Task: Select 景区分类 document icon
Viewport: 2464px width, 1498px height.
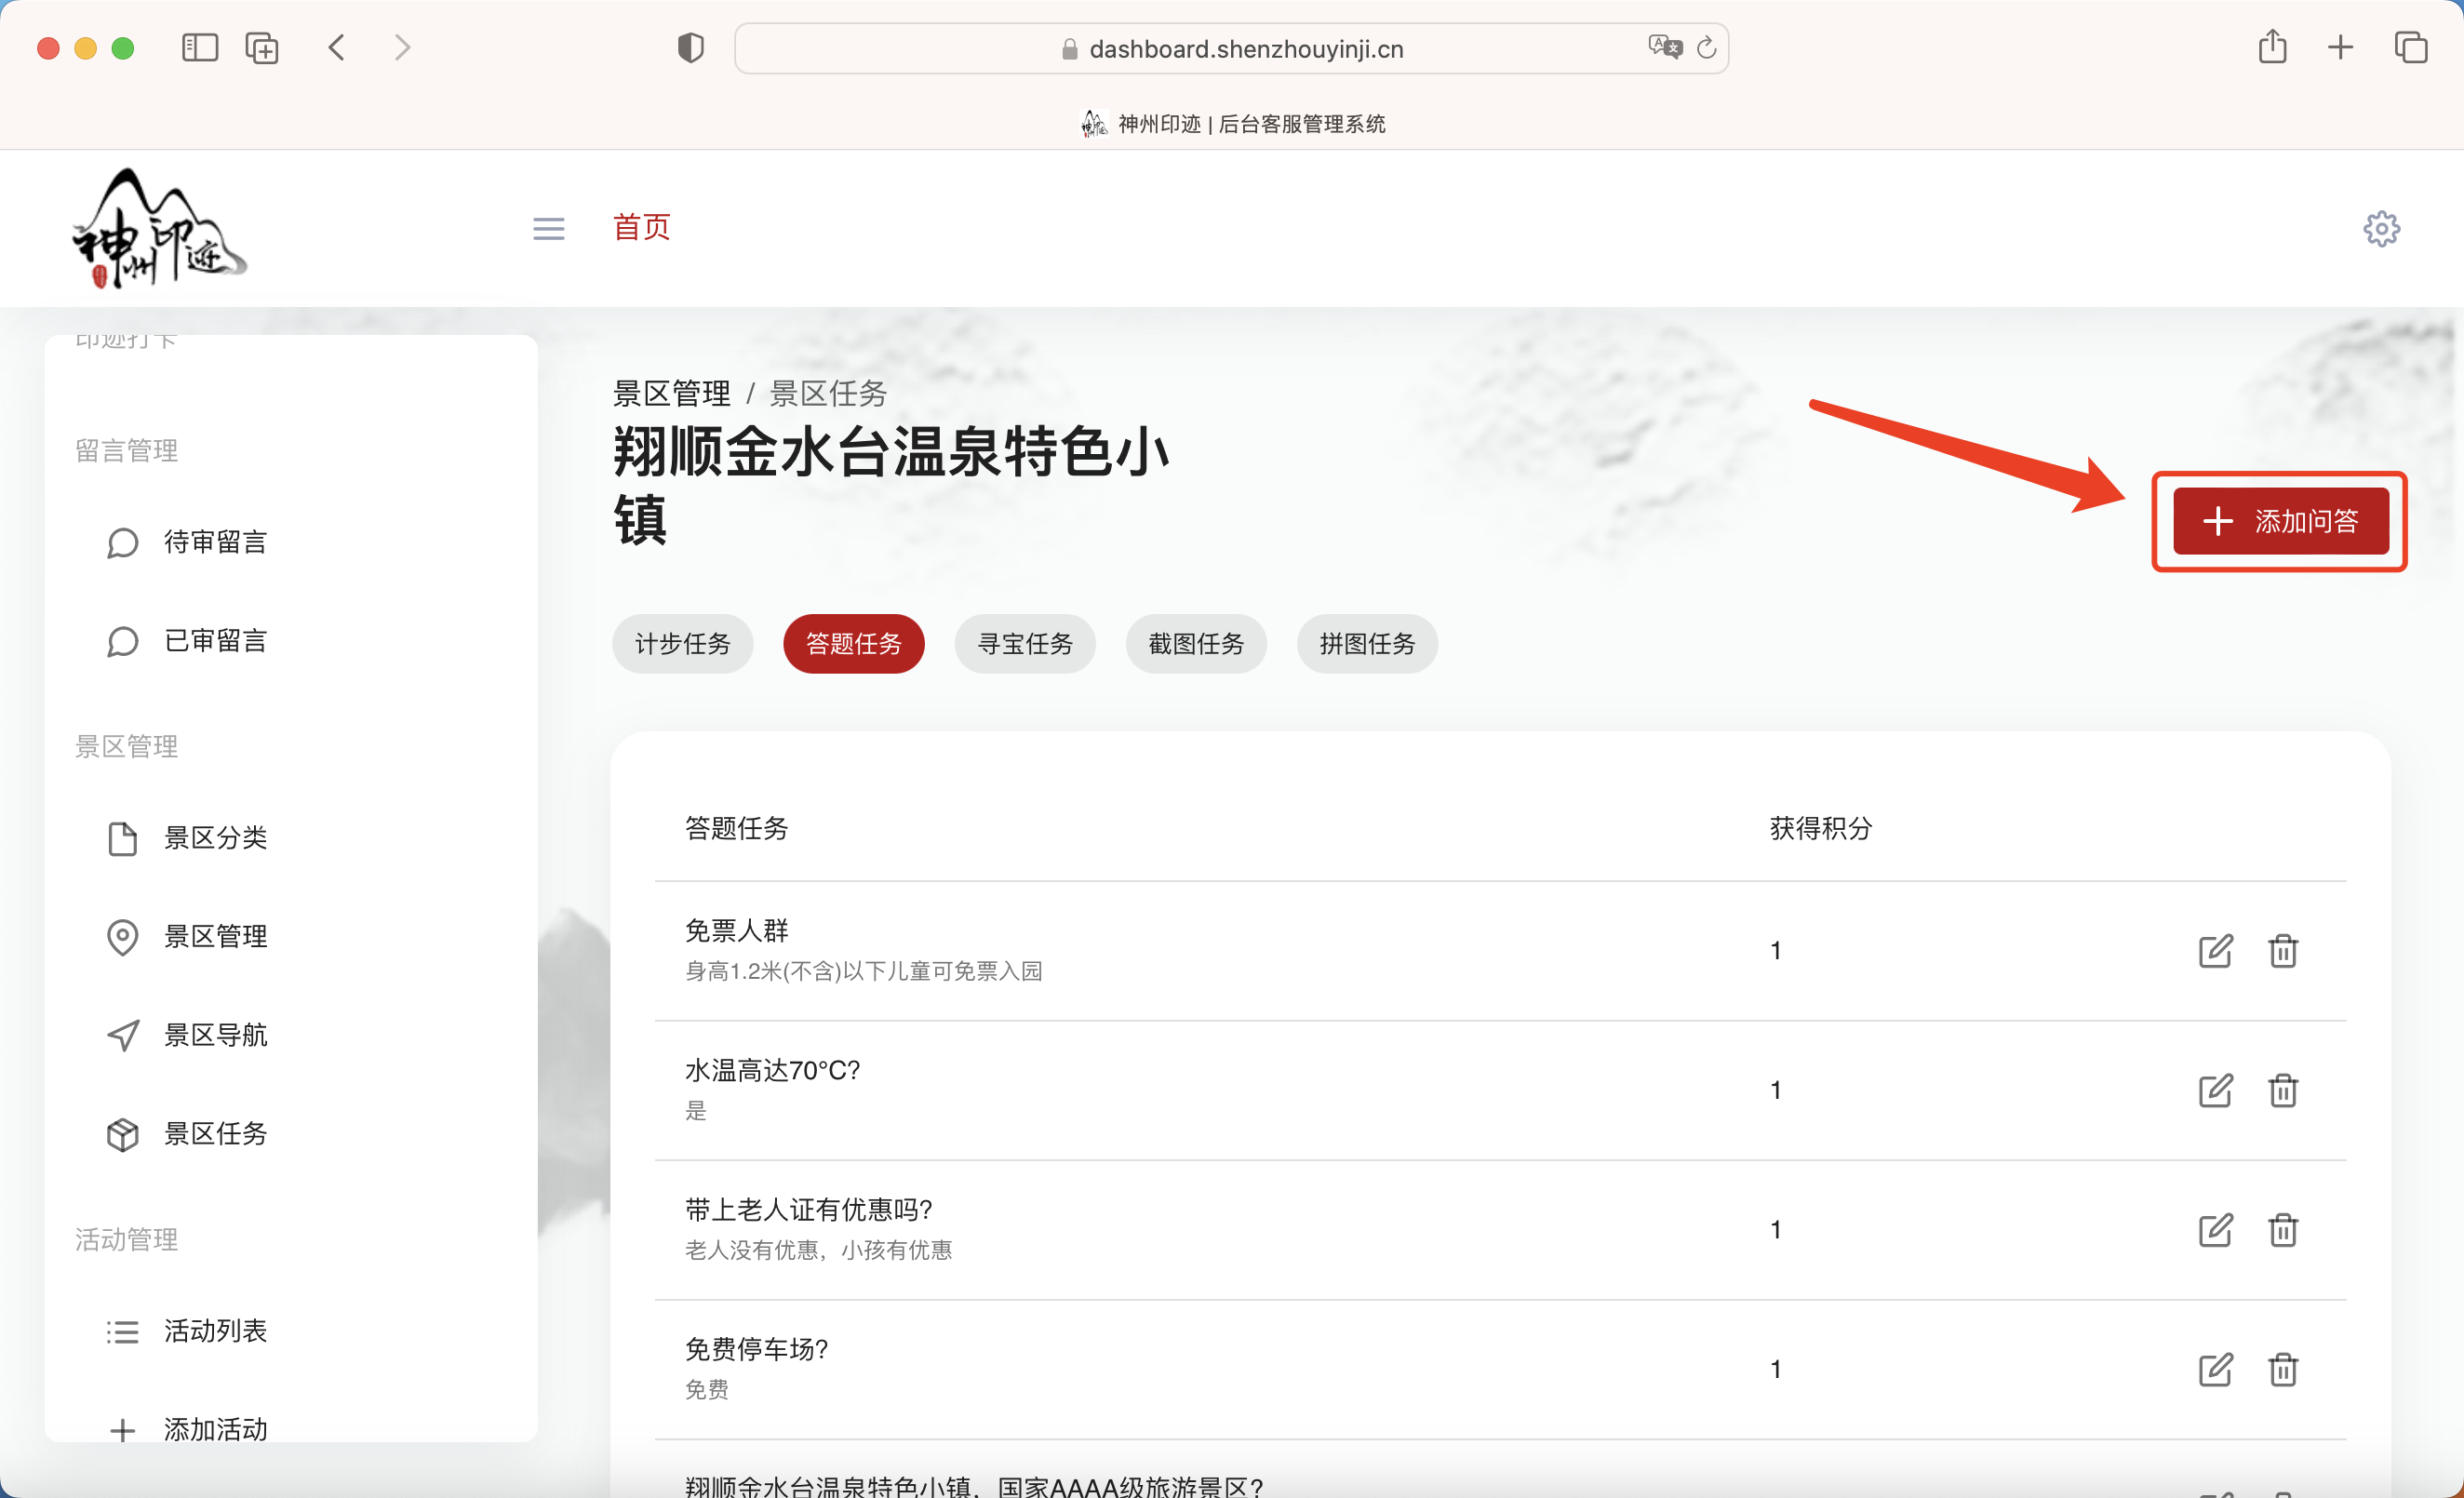Action: click(123, 838)
